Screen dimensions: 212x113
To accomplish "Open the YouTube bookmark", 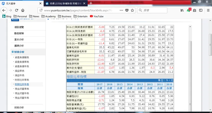I will (x=97, y=16).
